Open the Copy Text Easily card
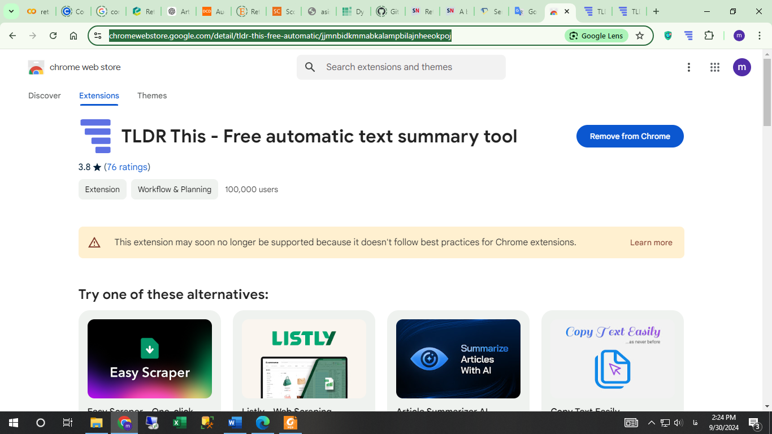The height and width of the screenshot is (434, 772). [x=613, y=362]
